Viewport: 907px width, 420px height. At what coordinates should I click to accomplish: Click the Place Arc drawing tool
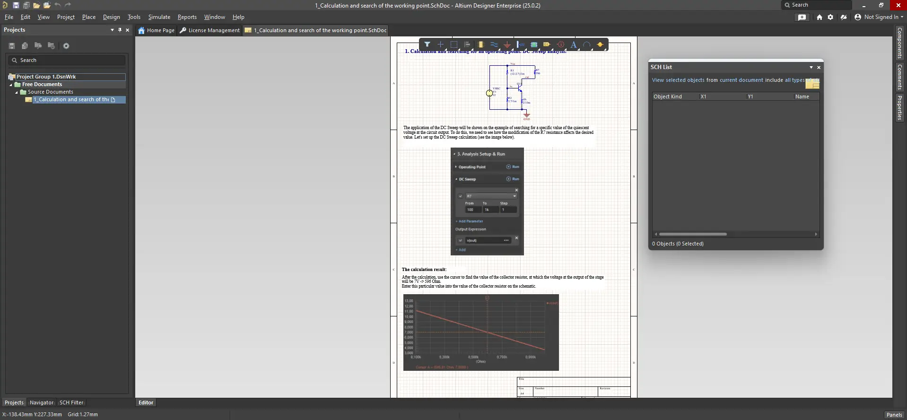pyautogui.click(x=587, y=44)
